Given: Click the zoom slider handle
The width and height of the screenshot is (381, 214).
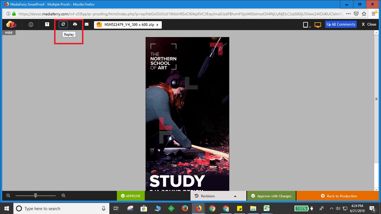Looking at the screenshot, I should point(35,196).
